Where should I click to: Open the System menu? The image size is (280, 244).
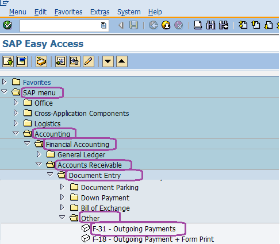pos(129,12)
